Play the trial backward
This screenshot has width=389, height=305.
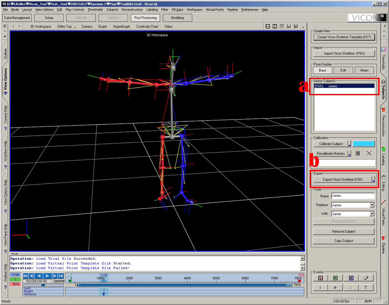(39, 276)
